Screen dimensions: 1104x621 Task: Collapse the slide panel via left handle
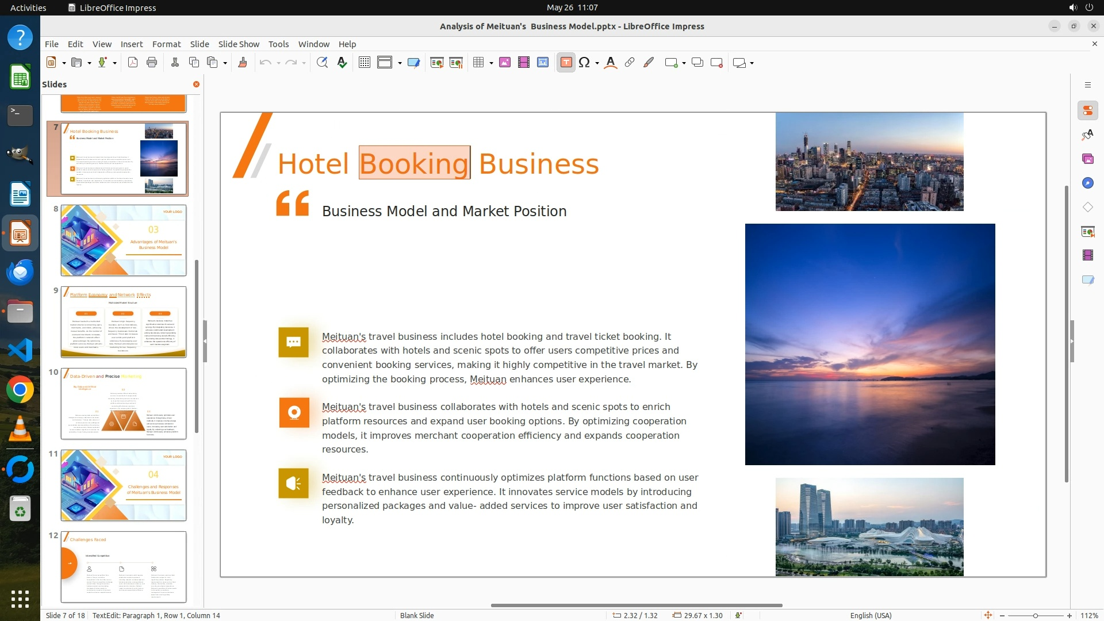[x=205, y=341]
